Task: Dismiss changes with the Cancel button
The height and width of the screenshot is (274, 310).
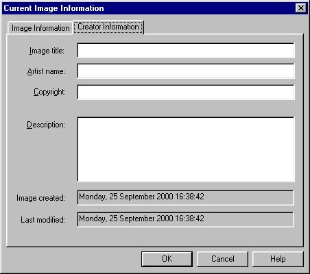Action: click(x=222, y=259)
